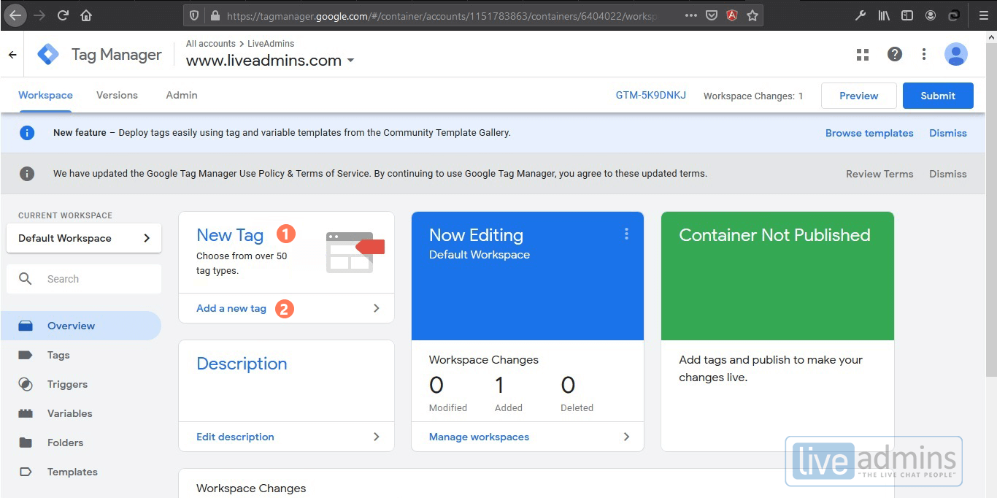Click the Folders icon in the sidebar
Viewport: 997px width, 498px height.
26,443
